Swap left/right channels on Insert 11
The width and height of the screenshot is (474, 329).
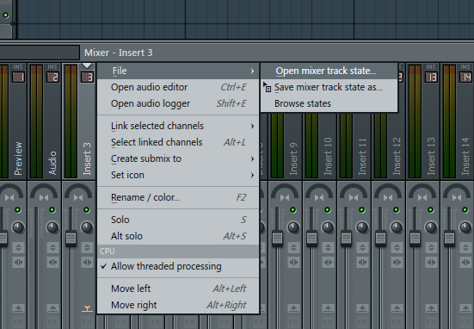(x=362, y=262)
